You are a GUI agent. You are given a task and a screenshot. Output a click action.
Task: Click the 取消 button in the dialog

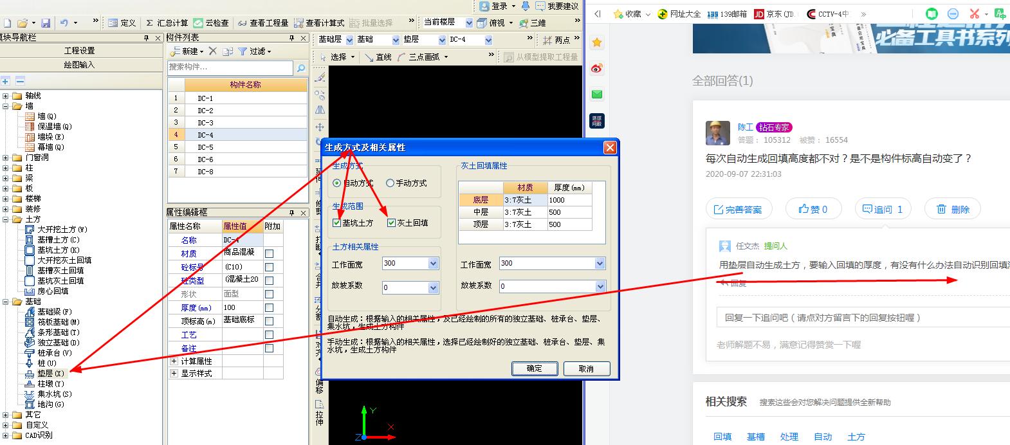586,368
